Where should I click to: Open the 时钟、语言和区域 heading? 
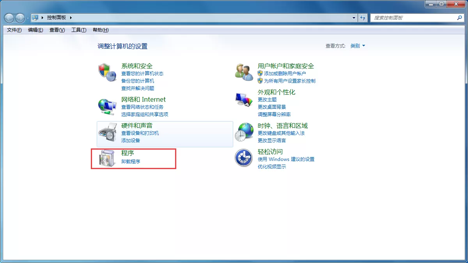[283, 125]
